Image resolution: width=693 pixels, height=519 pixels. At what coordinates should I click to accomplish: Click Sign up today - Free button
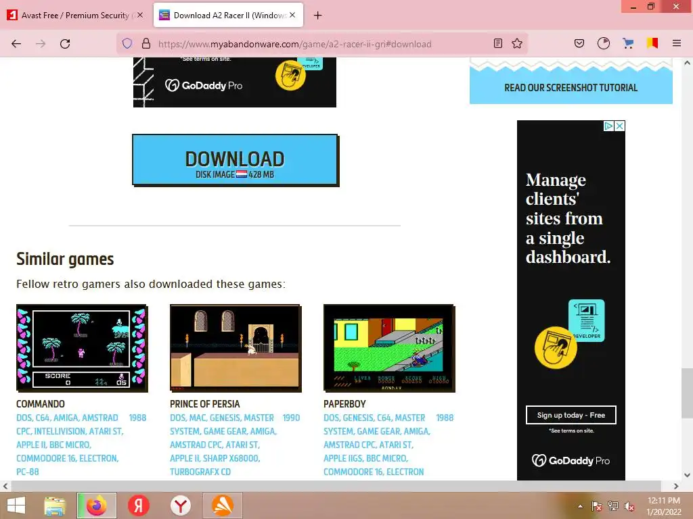[x=571, y=415]
